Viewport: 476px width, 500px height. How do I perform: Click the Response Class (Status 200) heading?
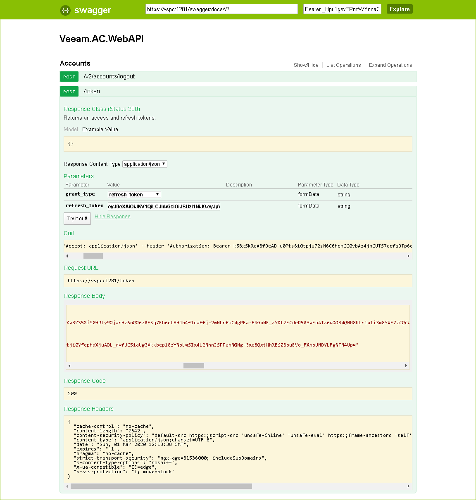click(102, 109)
